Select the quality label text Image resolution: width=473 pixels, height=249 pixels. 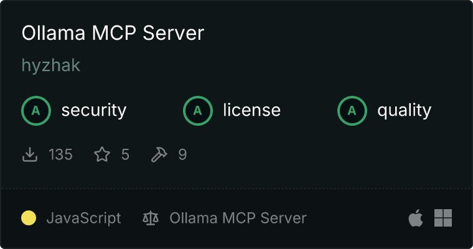[405, 111]
